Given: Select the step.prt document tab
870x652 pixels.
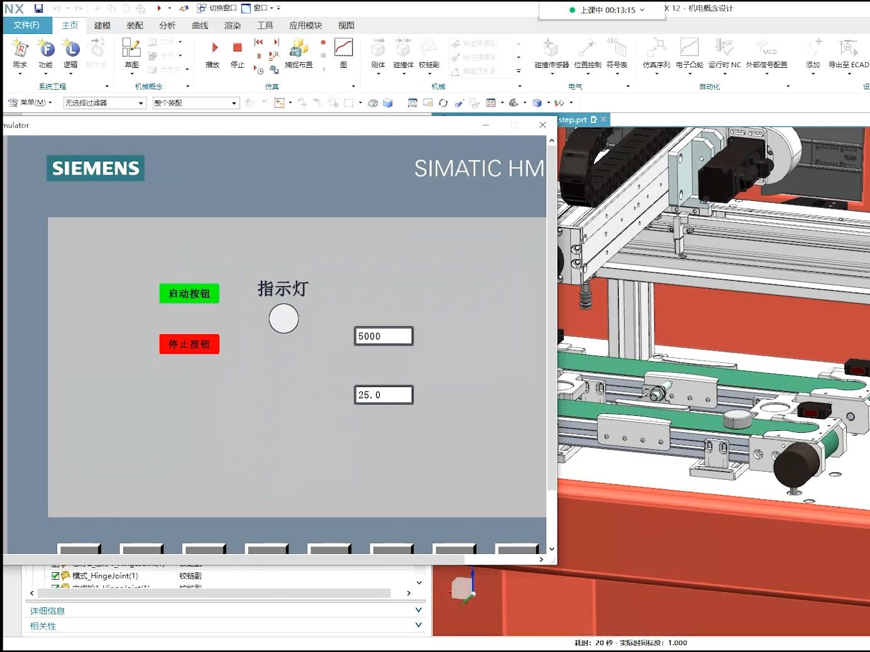Looking at the screenshot, I should [572, 119].
